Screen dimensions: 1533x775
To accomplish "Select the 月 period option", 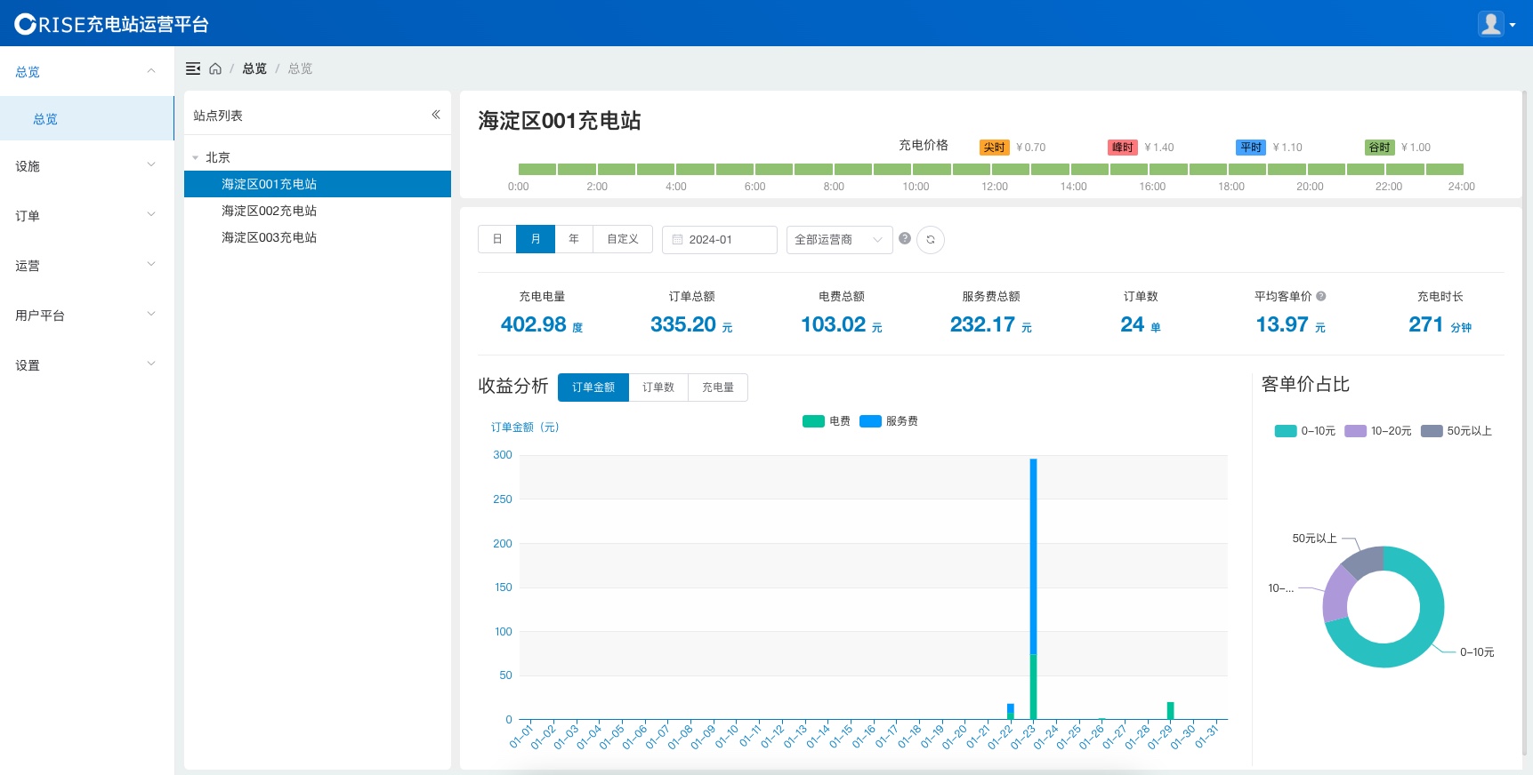I will coord(536,239).
